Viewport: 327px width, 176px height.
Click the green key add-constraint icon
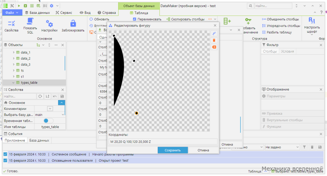click(248, 21)
